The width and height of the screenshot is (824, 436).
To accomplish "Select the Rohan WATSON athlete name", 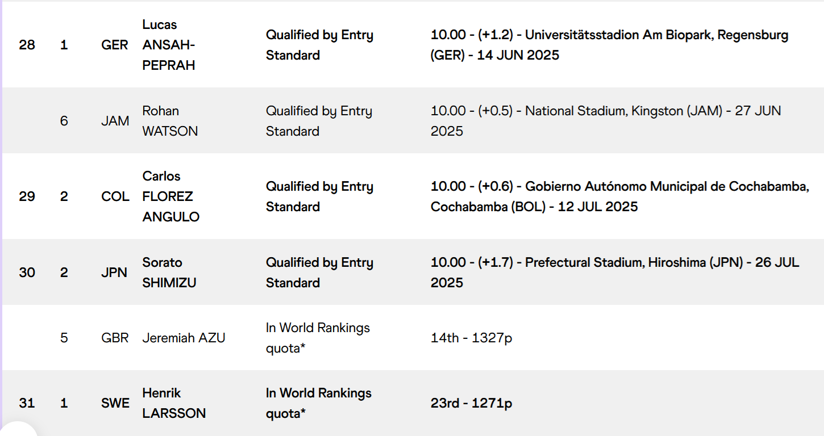I will coord(170,121).
